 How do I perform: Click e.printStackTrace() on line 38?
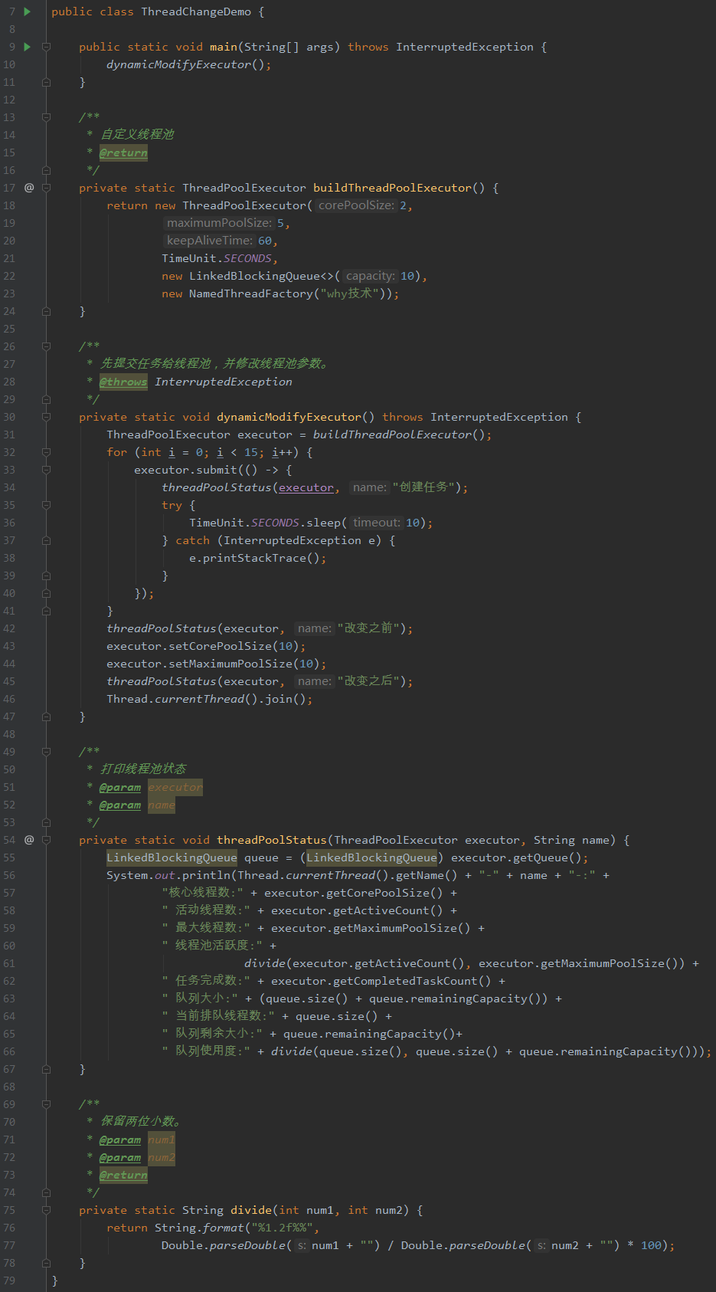click(x=254, y=558)
